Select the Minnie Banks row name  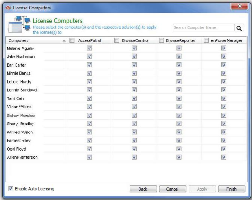tap(18, 73)
